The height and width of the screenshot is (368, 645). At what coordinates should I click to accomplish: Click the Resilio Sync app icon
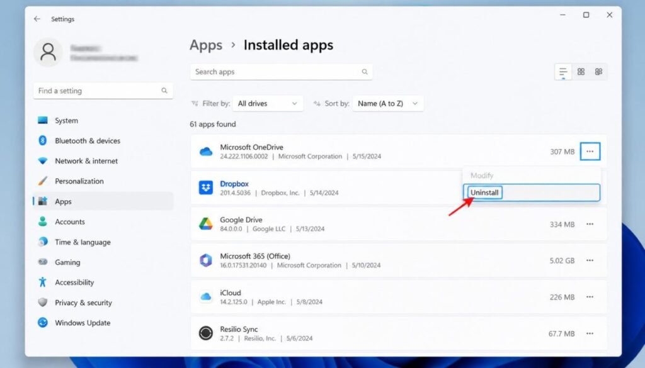[206, 333]
